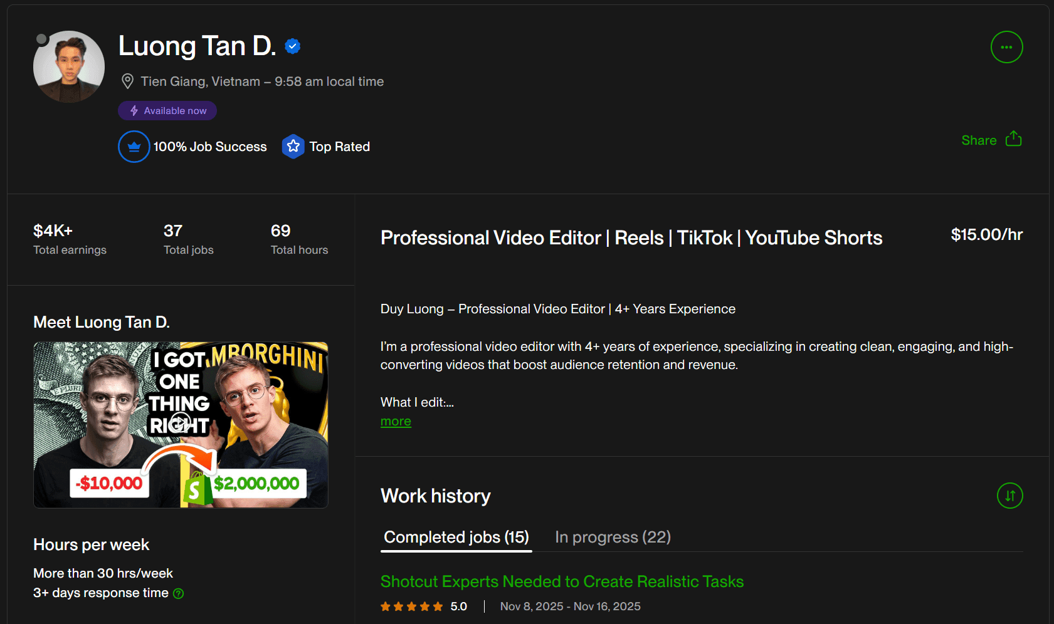This screenshot has width=1054, height=624.
Task: Click the response time help icon
Action: [179, 593]
